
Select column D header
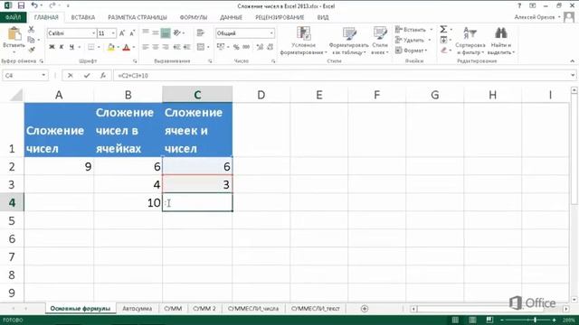pyautogui.click(x=261, y=95)
